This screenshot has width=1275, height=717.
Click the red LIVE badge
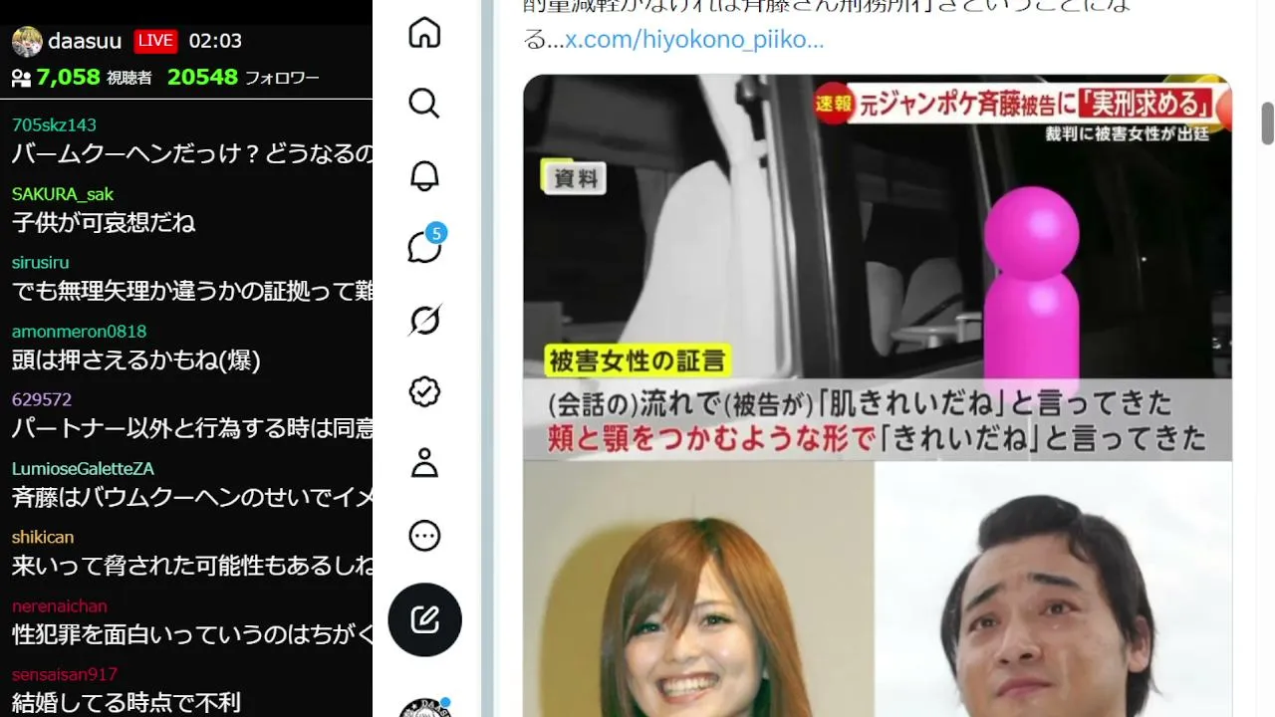(x=155, y=41)
